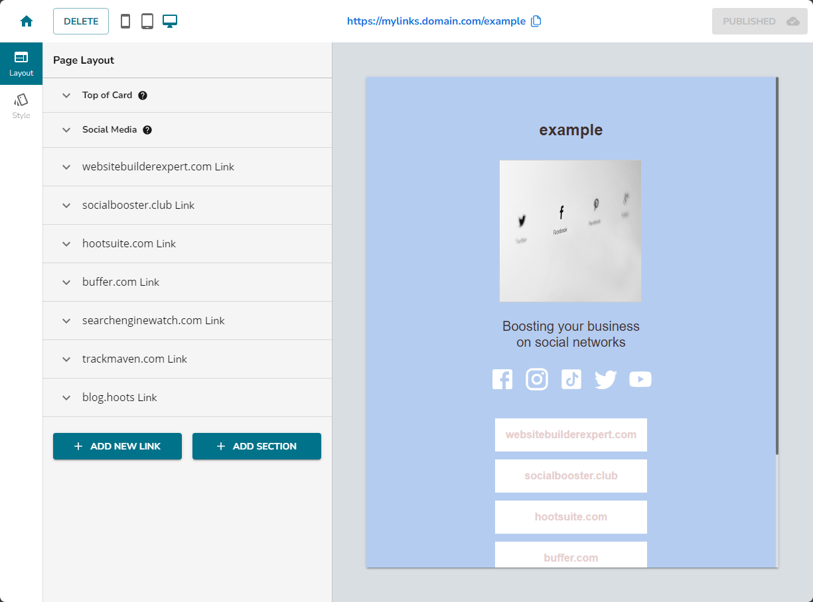Click socialbooster.club button in preview
Screen dimensions: 813x602
click(x=571, y=476)
